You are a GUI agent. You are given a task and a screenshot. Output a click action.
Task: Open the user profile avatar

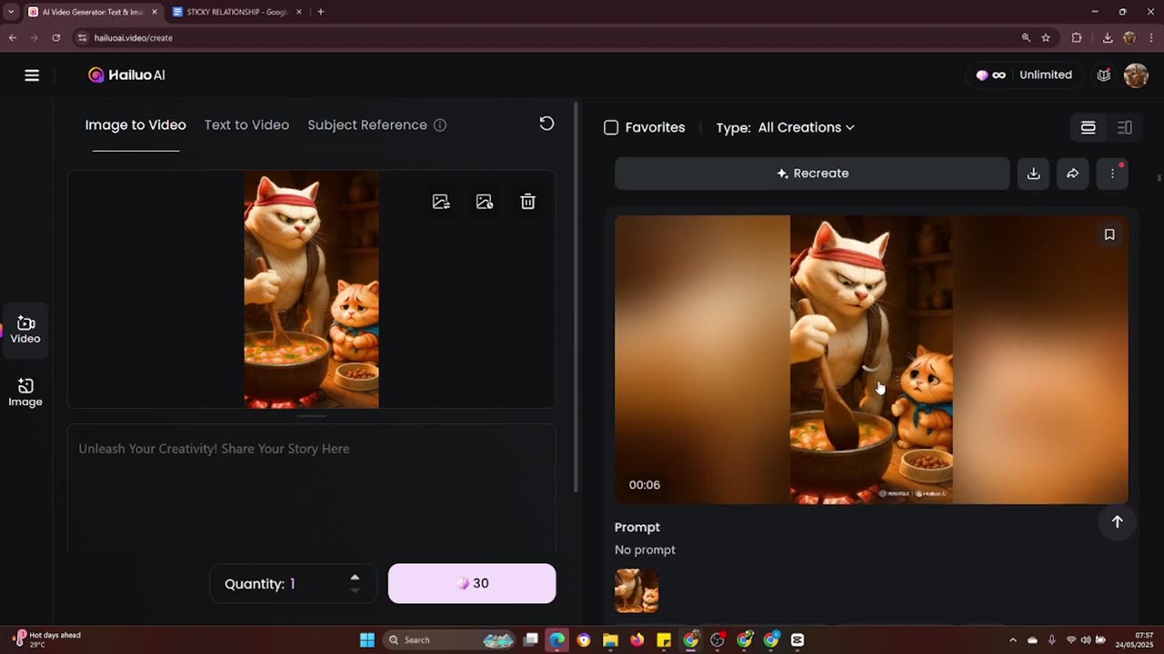[x=1136, y=75]
